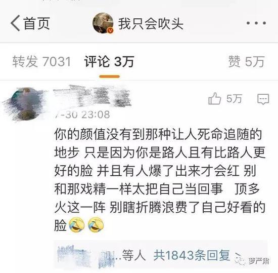The image size is (278, 273).
Task: Tap the comment timestamp 7-30 23:08
Action: 82,114
